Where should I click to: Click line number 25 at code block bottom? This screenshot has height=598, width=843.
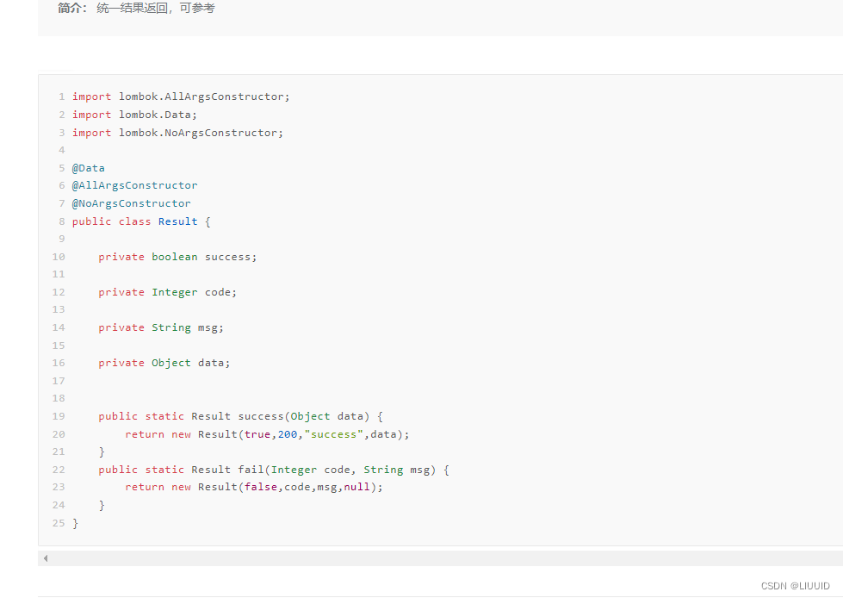(x=59, y=522)
